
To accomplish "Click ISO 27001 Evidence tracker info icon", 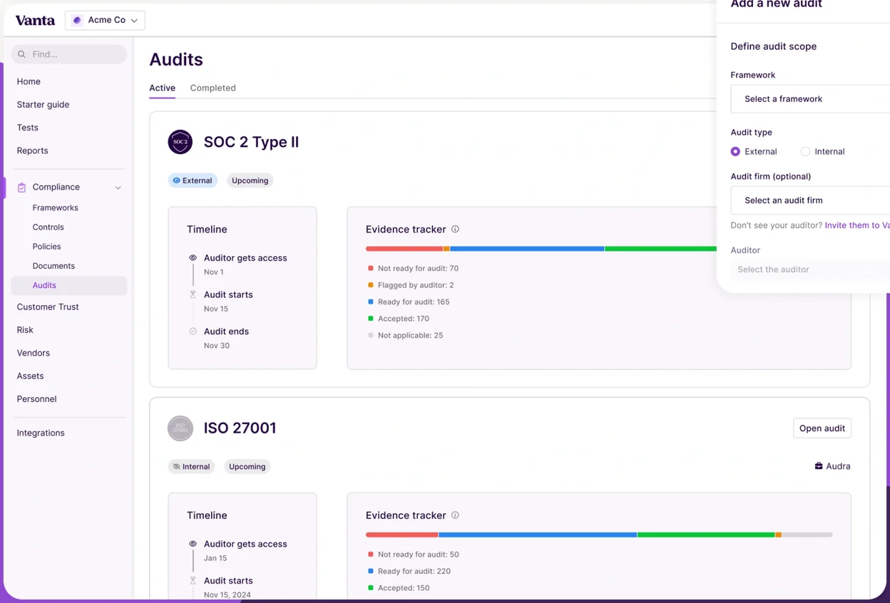I will (x=455, y=515).
